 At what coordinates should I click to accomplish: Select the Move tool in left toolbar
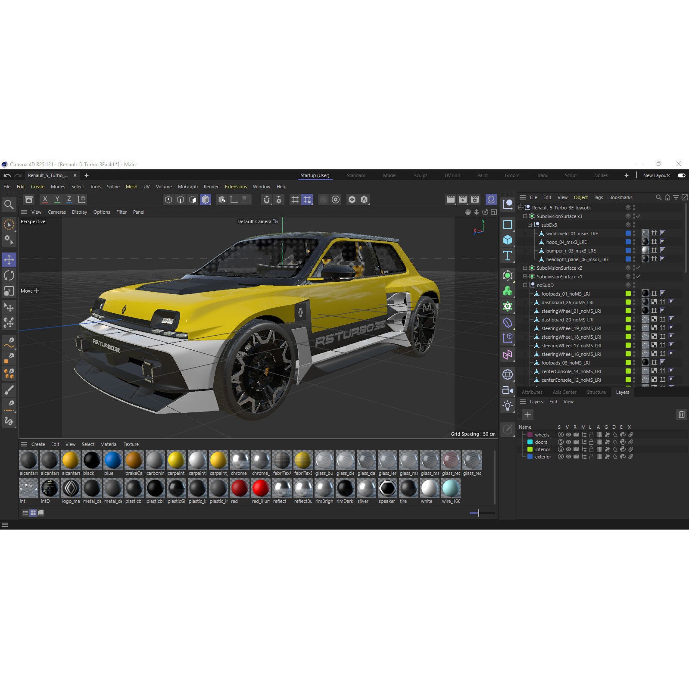[9, 259]
